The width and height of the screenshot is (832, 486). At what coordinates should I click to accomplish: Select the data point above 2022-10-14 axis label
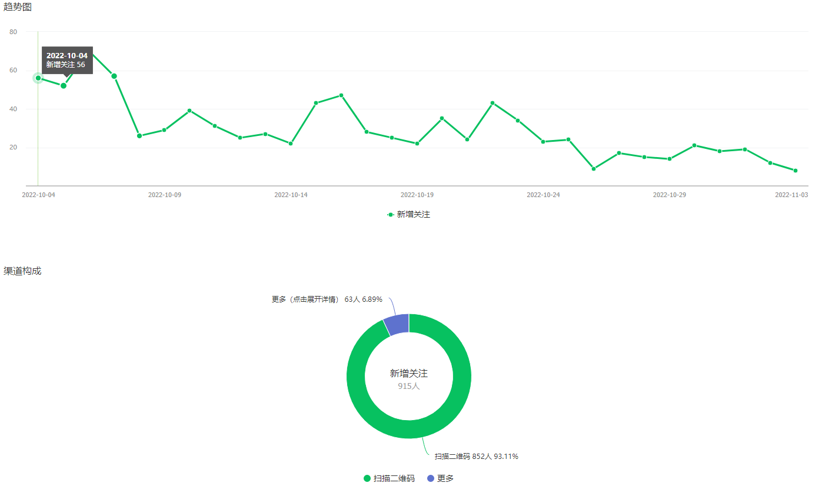(291, 144)
